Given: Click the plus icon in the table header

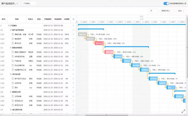Looking at the screenshot, I should pyautogui.click(x=73, y=19).
